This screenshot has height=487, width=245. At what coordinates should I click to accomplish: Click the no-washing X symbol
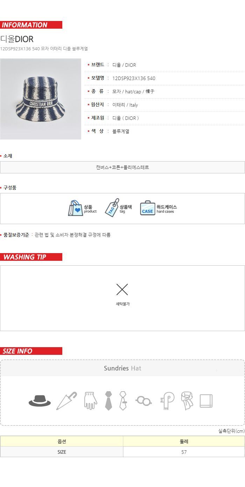[x=122, y=289]
